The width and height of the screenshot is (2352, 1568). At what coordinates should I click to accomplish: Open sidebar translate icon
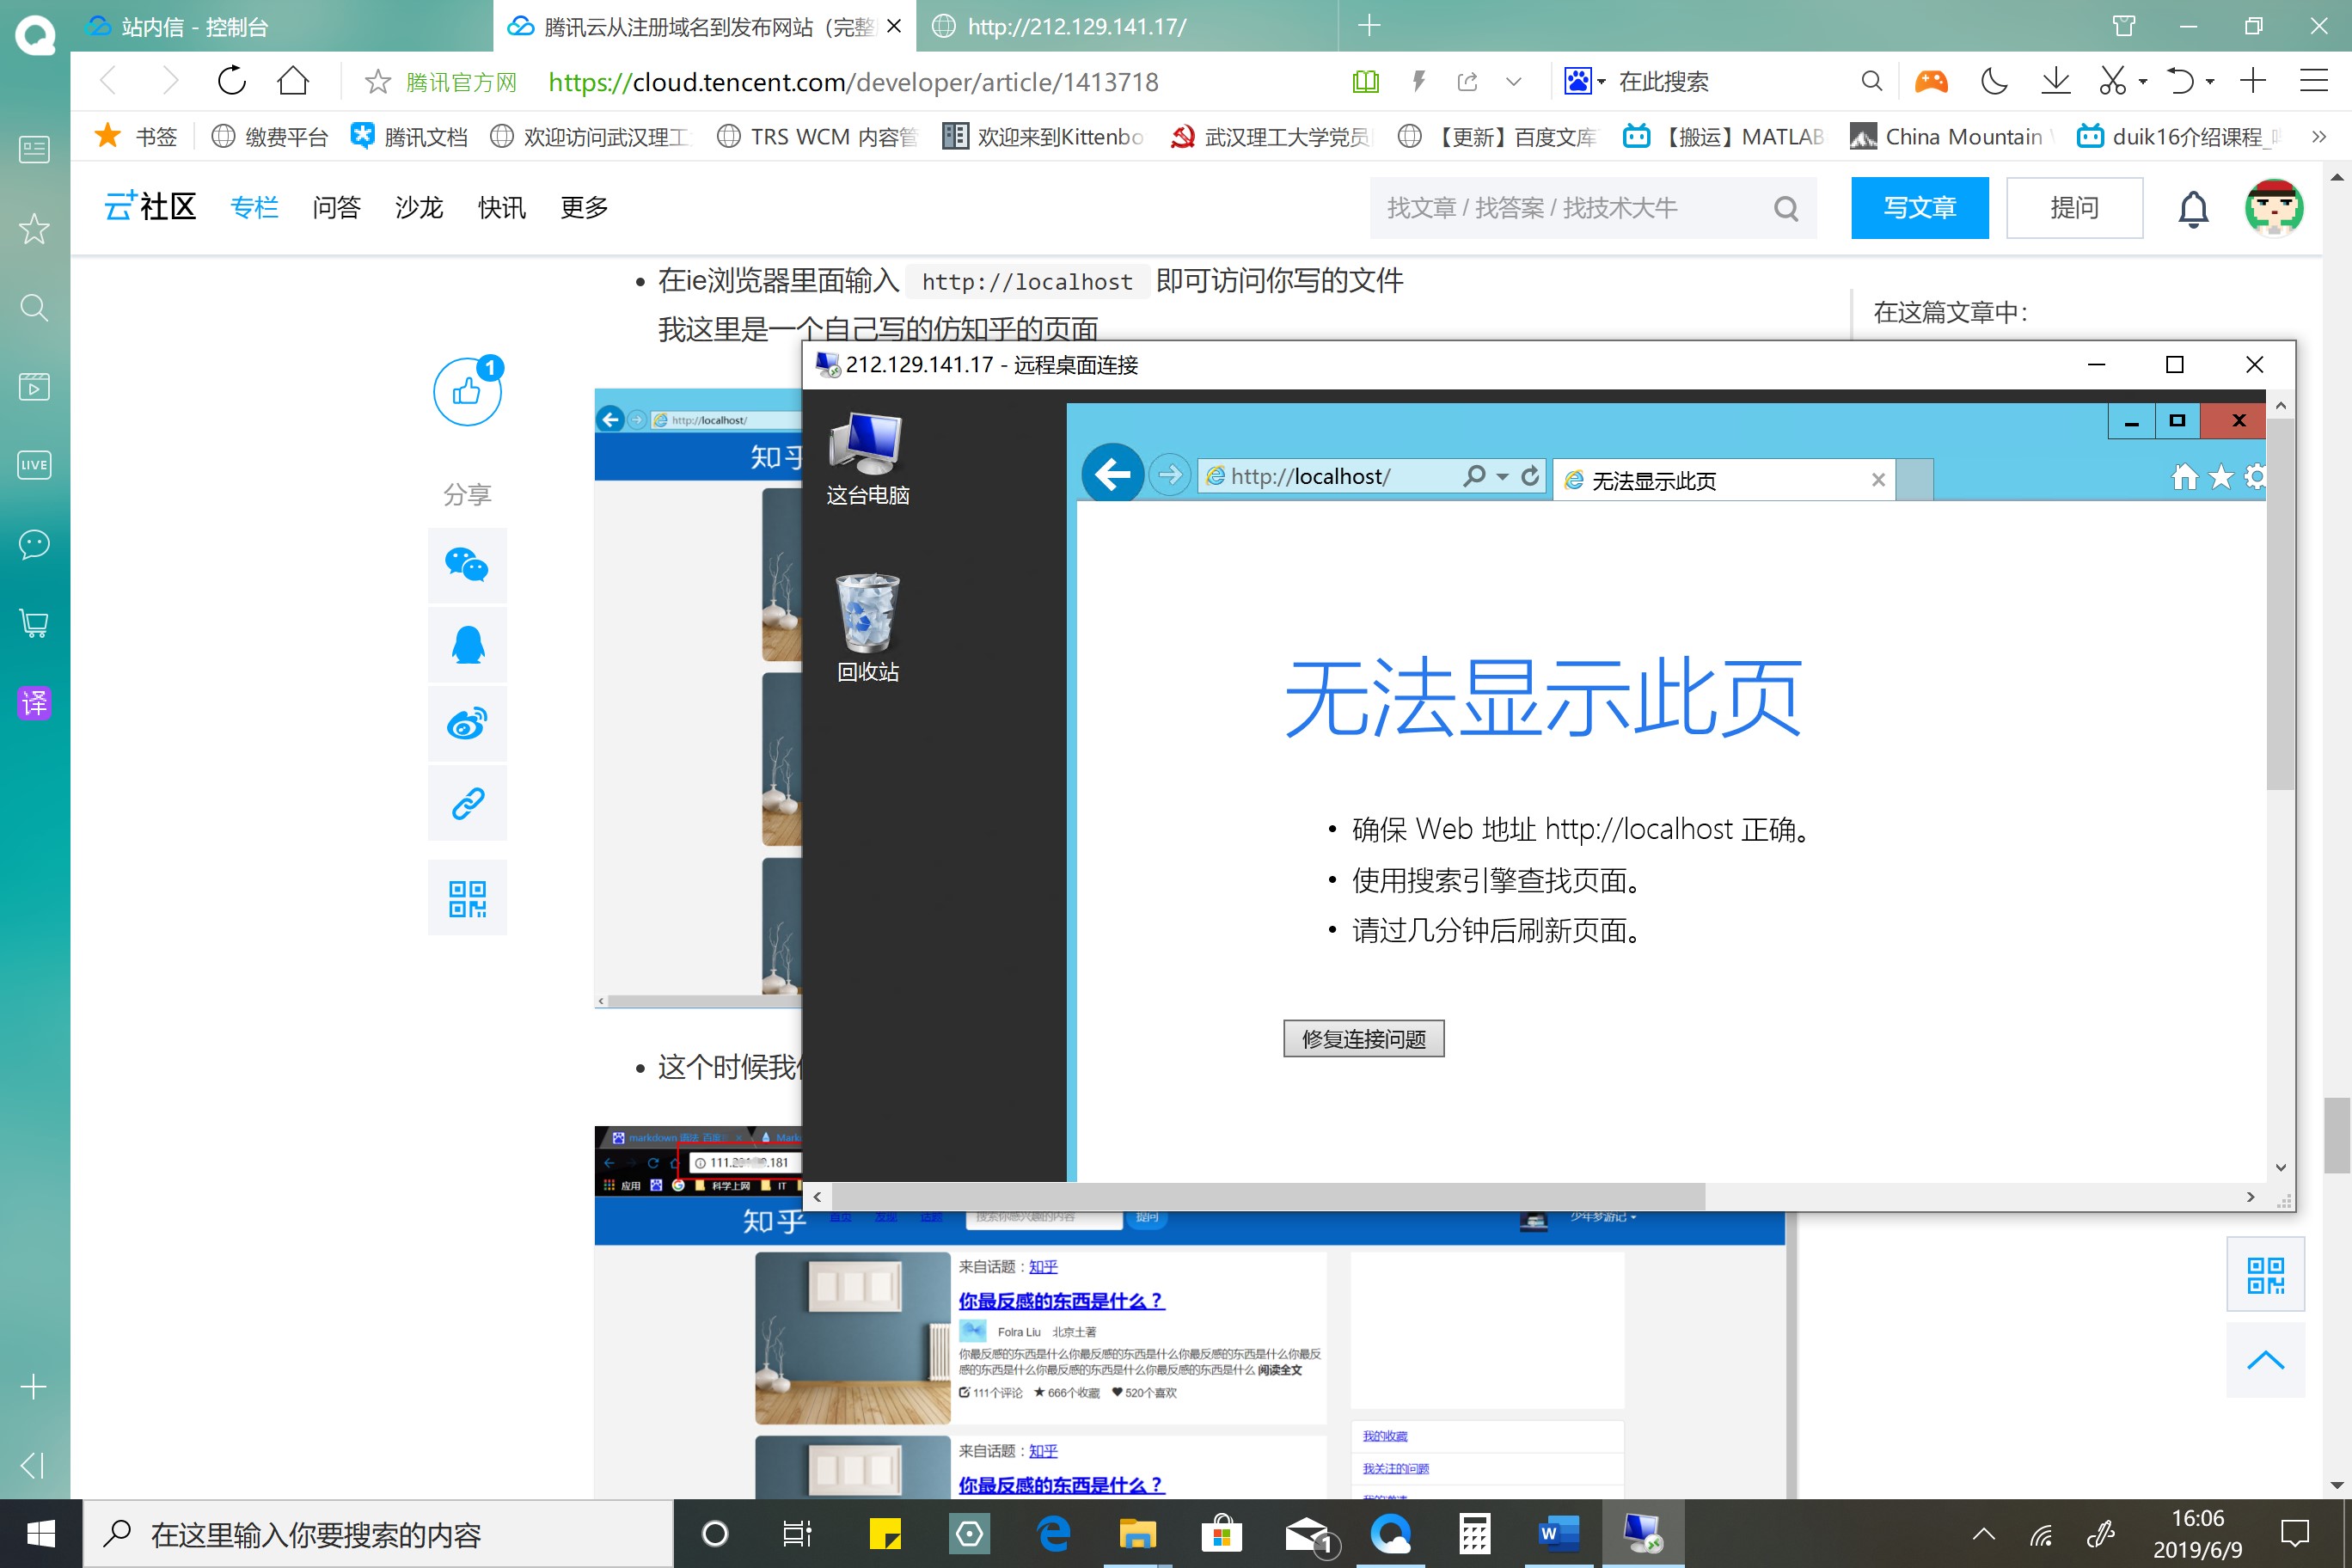(34, 703)
